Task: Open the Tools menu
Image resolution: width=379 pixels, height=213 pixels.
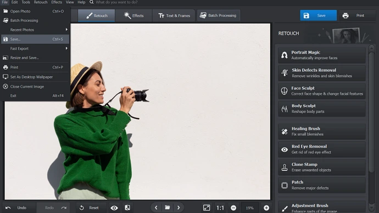Action: coord(26,2)
